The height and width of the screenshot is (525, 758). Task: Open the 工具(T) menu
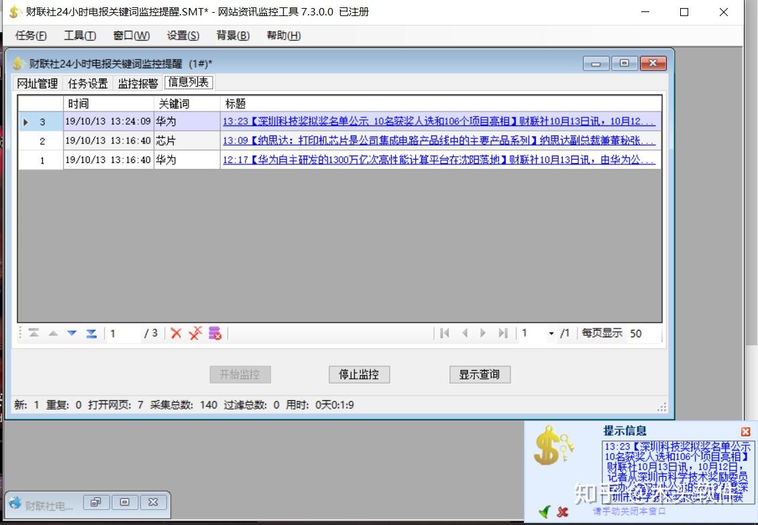(80, 36)
